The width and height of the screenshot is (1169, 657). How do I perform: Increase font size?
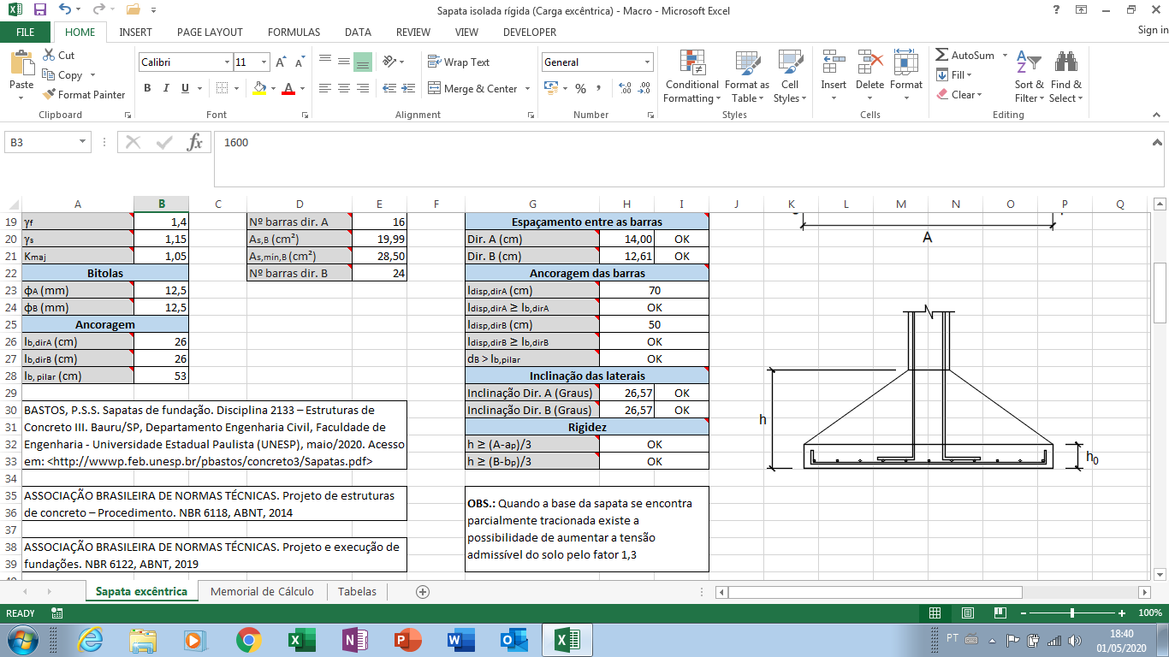click(x=281, y=62)
